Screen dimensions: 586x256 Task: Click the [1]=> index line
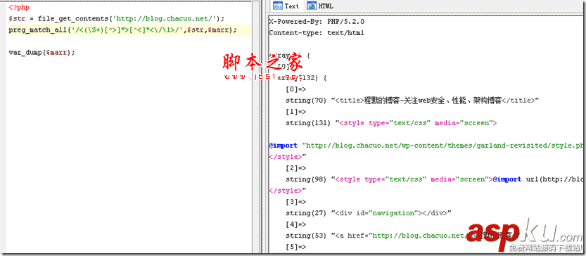pyautogui.click(x=295, y=111)
